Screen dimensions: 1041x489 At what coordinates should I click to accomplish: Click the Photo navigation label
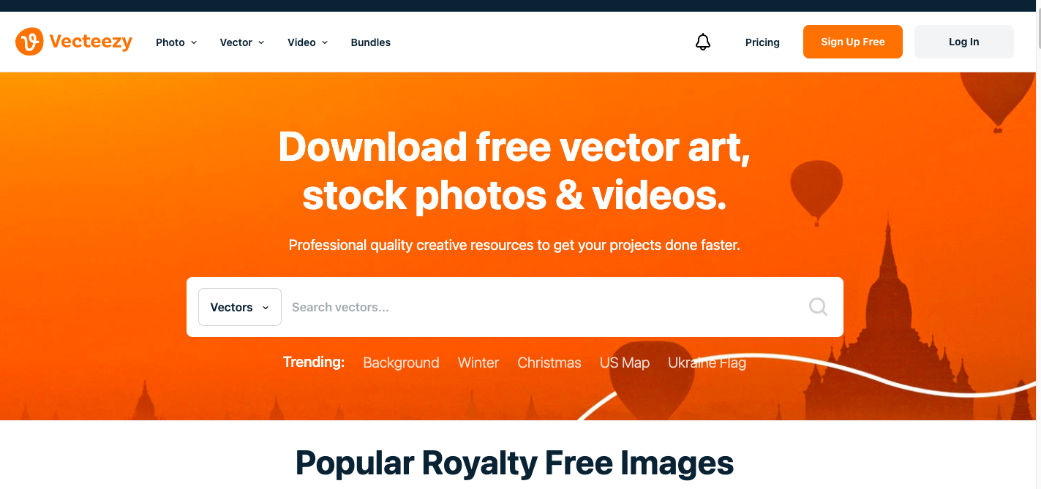pyautogui.click(x=170, y=42)
